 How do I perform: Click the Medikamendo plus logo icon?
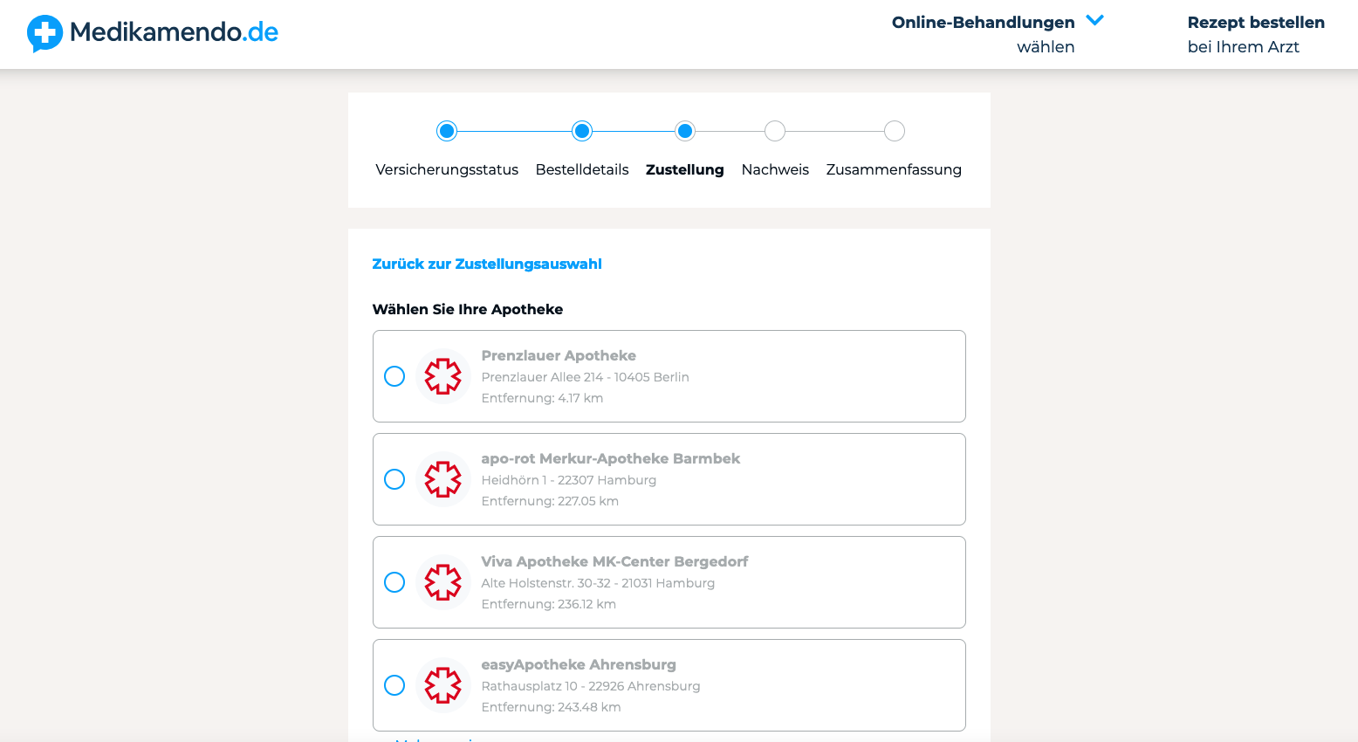click(x=45, y=33)
